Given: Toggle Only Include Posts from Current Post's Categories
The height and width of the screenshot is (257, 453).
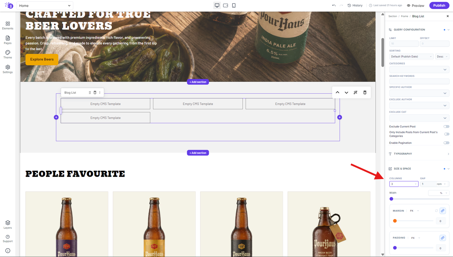Looking at the screenshot, I should (x=447, y=134).
